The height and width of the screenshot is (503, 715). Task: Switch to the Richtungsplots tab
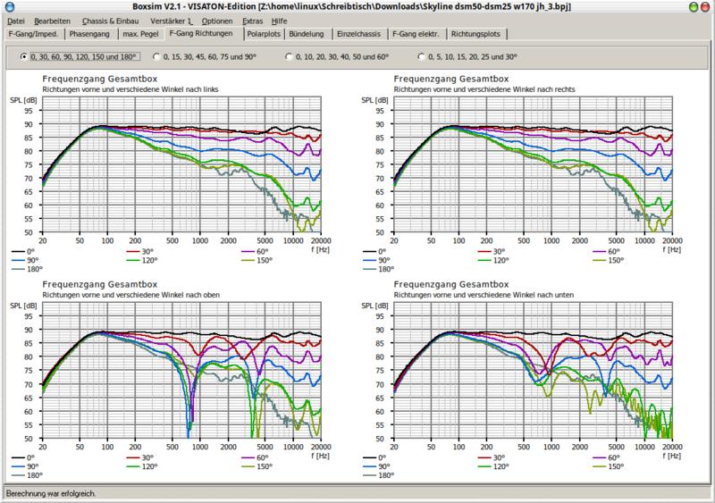(x=477, y=34)
